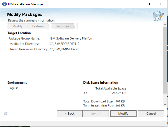Click the 'IBM Software Delivery Platform' value
Image resolution: width=168 pixels, height=127 pixels.
tap(72, 39)
